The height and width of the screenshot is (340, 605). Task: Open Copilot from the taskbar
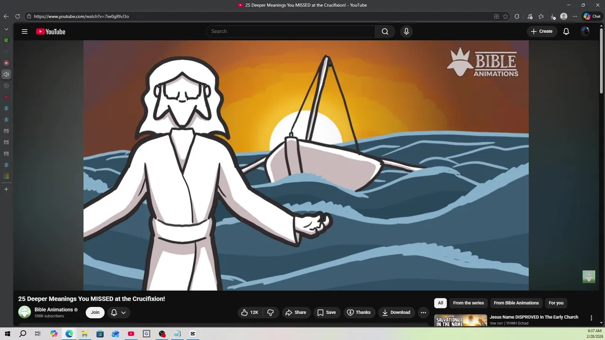coord(54,334)
